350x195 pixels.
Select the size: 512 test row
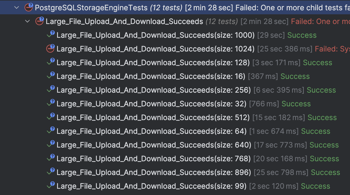pyautogui.click(x=153, y=118)
